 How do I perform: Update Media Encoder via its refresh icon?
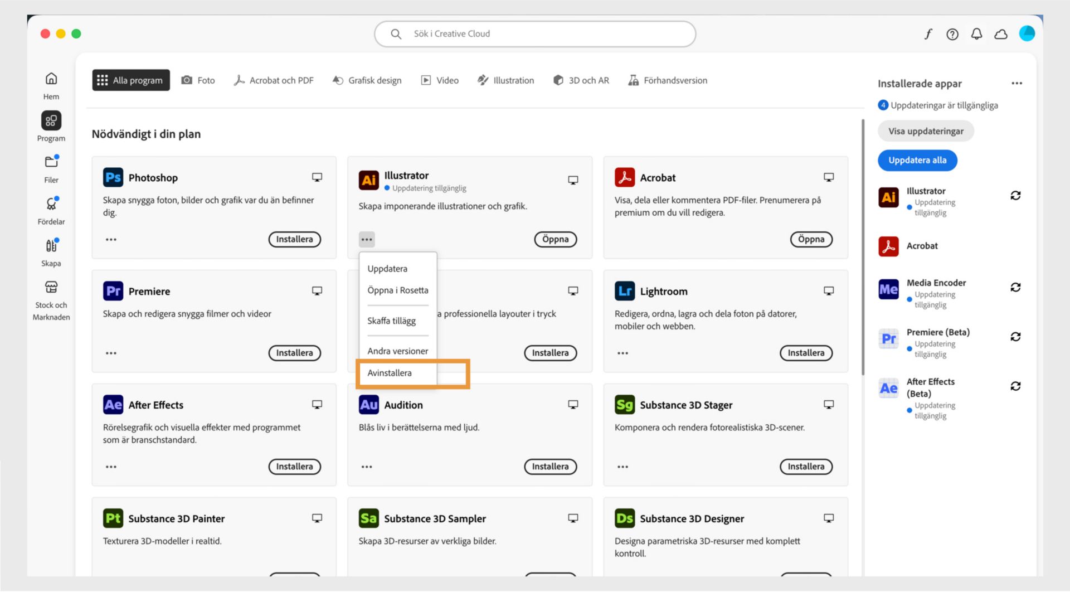(1015, 287)
